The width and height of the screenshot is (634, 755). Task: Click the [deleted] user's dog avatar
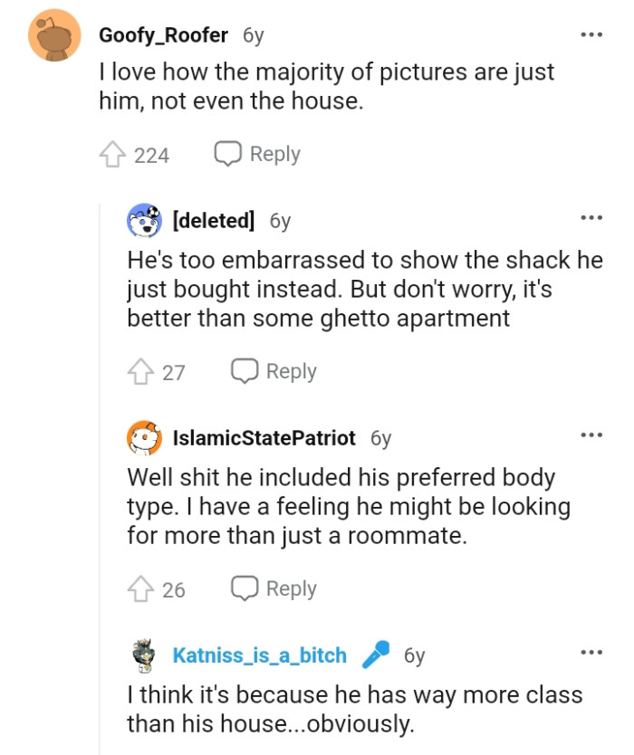[x=142, y=219]
